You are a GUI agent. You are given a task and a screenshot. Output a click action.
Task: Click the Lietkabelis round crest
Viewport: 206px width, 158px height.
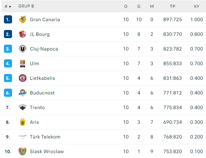point(22,78)
